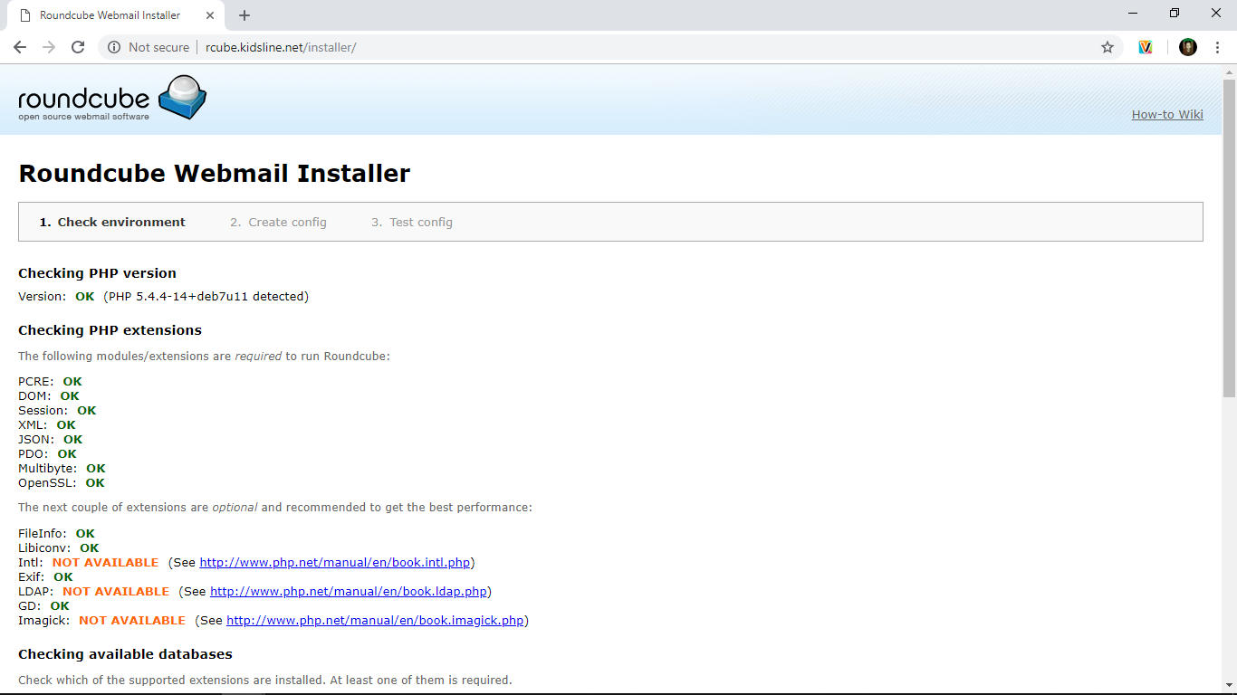
Task: Open the book.imagick.php manual link
Action: [x=375, y=620]
